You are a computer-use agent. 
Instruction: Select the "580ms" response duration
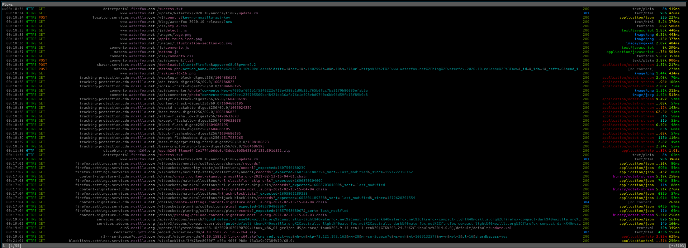tap(674, 26)
